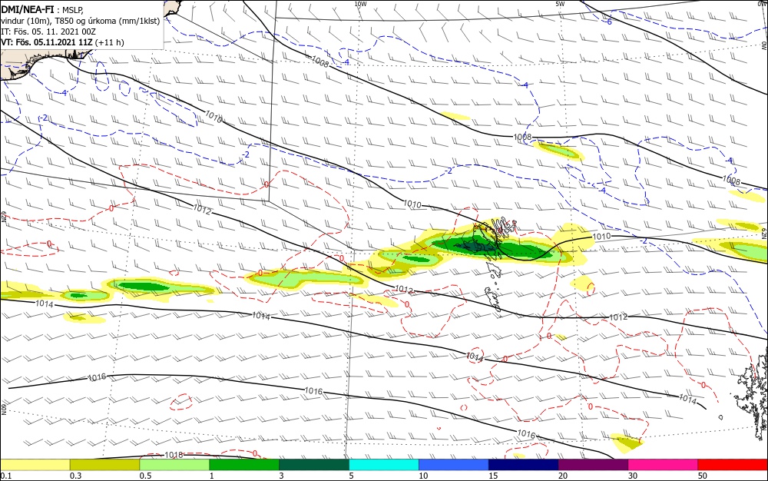This screenshot has height=481, width=768.
Task: Click legend value 50
Action: pos(703,476)
